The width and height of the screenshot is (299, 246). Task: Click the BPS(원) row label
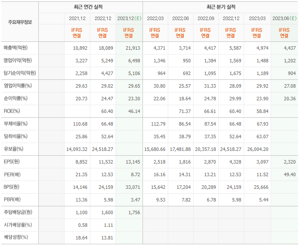click(11, 187)
